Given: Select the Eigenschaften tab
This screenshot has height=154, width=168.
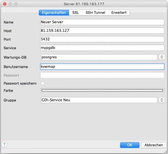Looking at the screenshot, I should point(54,13).
